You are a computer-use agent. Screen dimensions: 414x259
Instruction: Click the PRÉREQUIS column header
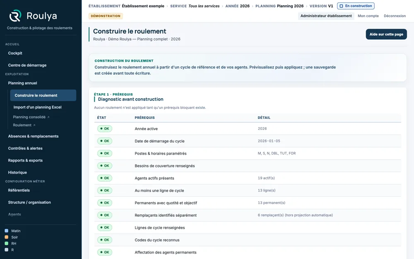pyautogui.click(x=144, y=118)
